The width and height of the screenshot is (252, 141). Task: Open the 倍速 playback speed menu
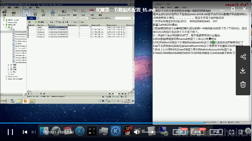[x=179, y=132]
